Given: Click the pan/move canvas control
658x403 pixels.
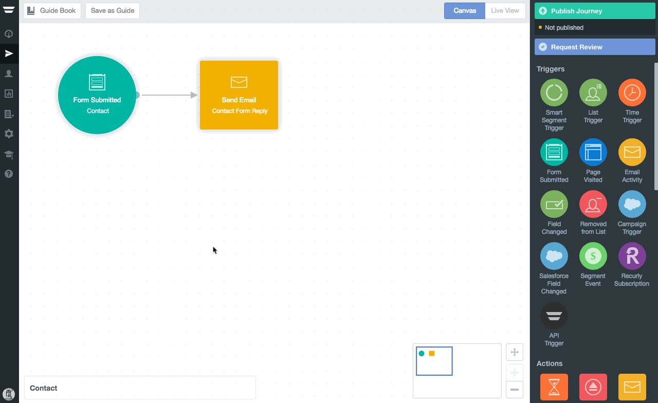Looking at the screenshot, I should 515,352.
